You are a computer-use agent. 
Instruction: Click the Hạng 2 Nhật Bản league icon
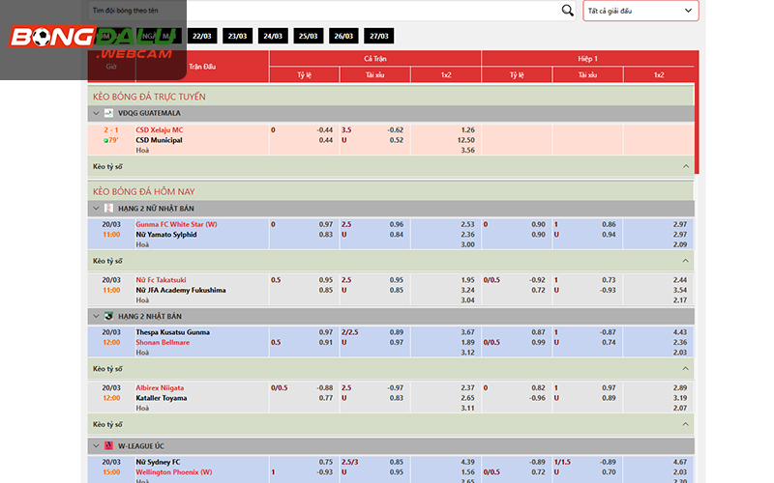coord(108,316)
